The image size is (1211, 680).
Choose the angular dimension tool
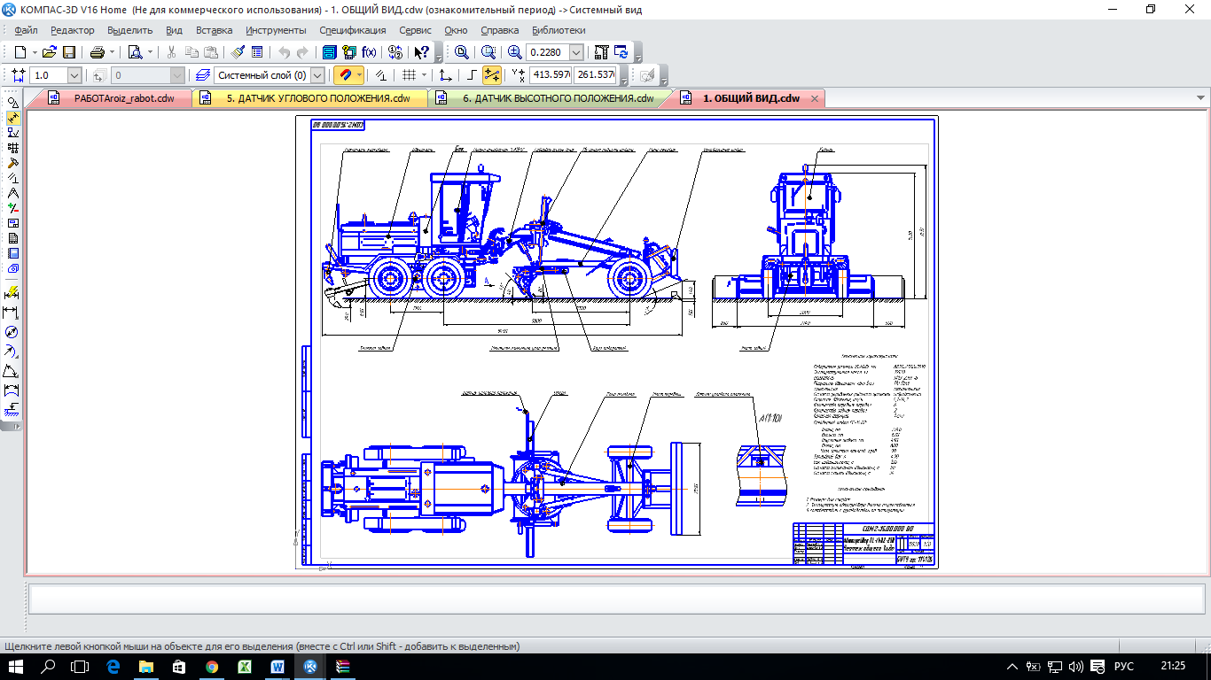pyautogui.click(x=12, y=370)
